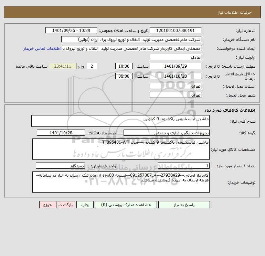The image size is (265, 256).
Task: Click the خروج exit button
Action: tap(47, 205)
